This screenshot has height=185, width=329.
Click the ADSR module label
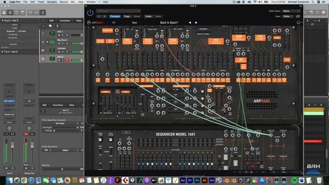239,38
